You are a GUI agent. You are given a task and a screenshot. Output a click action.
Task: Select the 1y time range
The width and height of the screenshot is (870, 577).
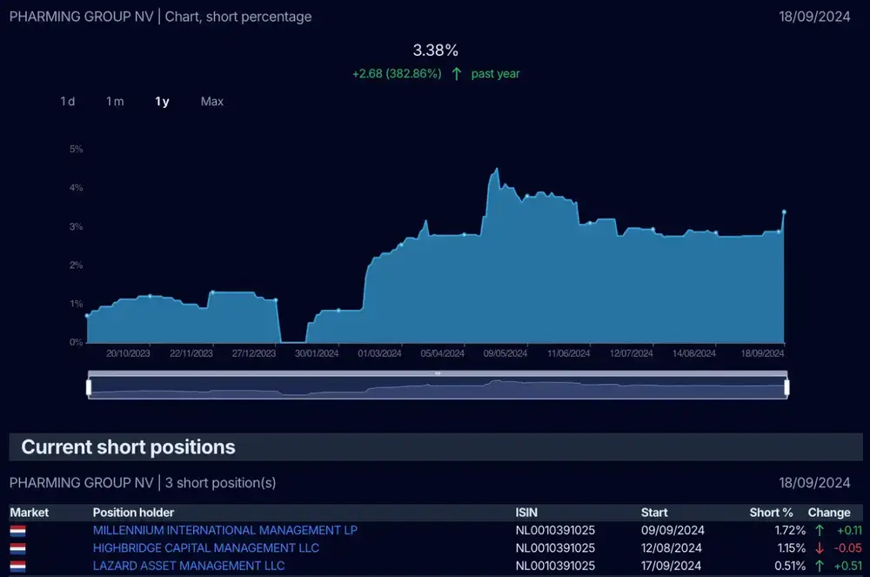[162, 102]
